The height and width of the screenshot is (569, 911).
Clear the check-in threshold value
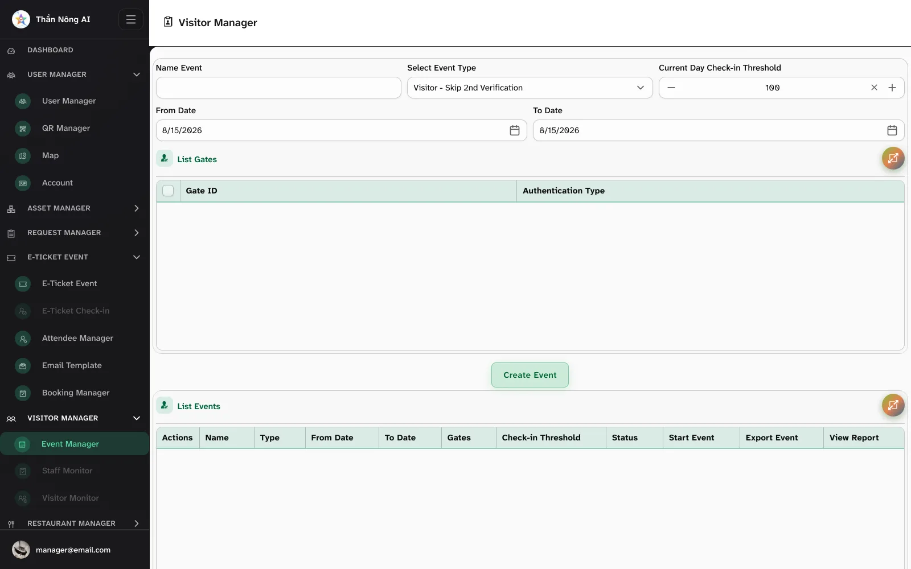(x=874, y=88)
